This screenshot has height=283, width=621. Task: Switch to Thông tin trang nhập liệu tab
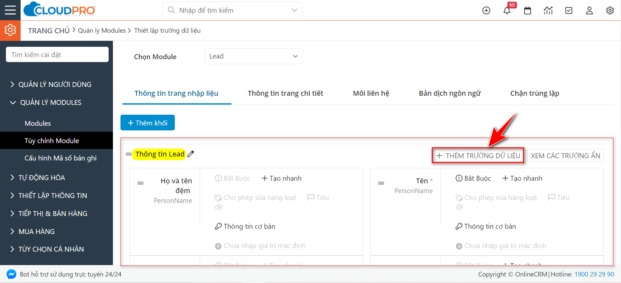[x=176, y=93]
